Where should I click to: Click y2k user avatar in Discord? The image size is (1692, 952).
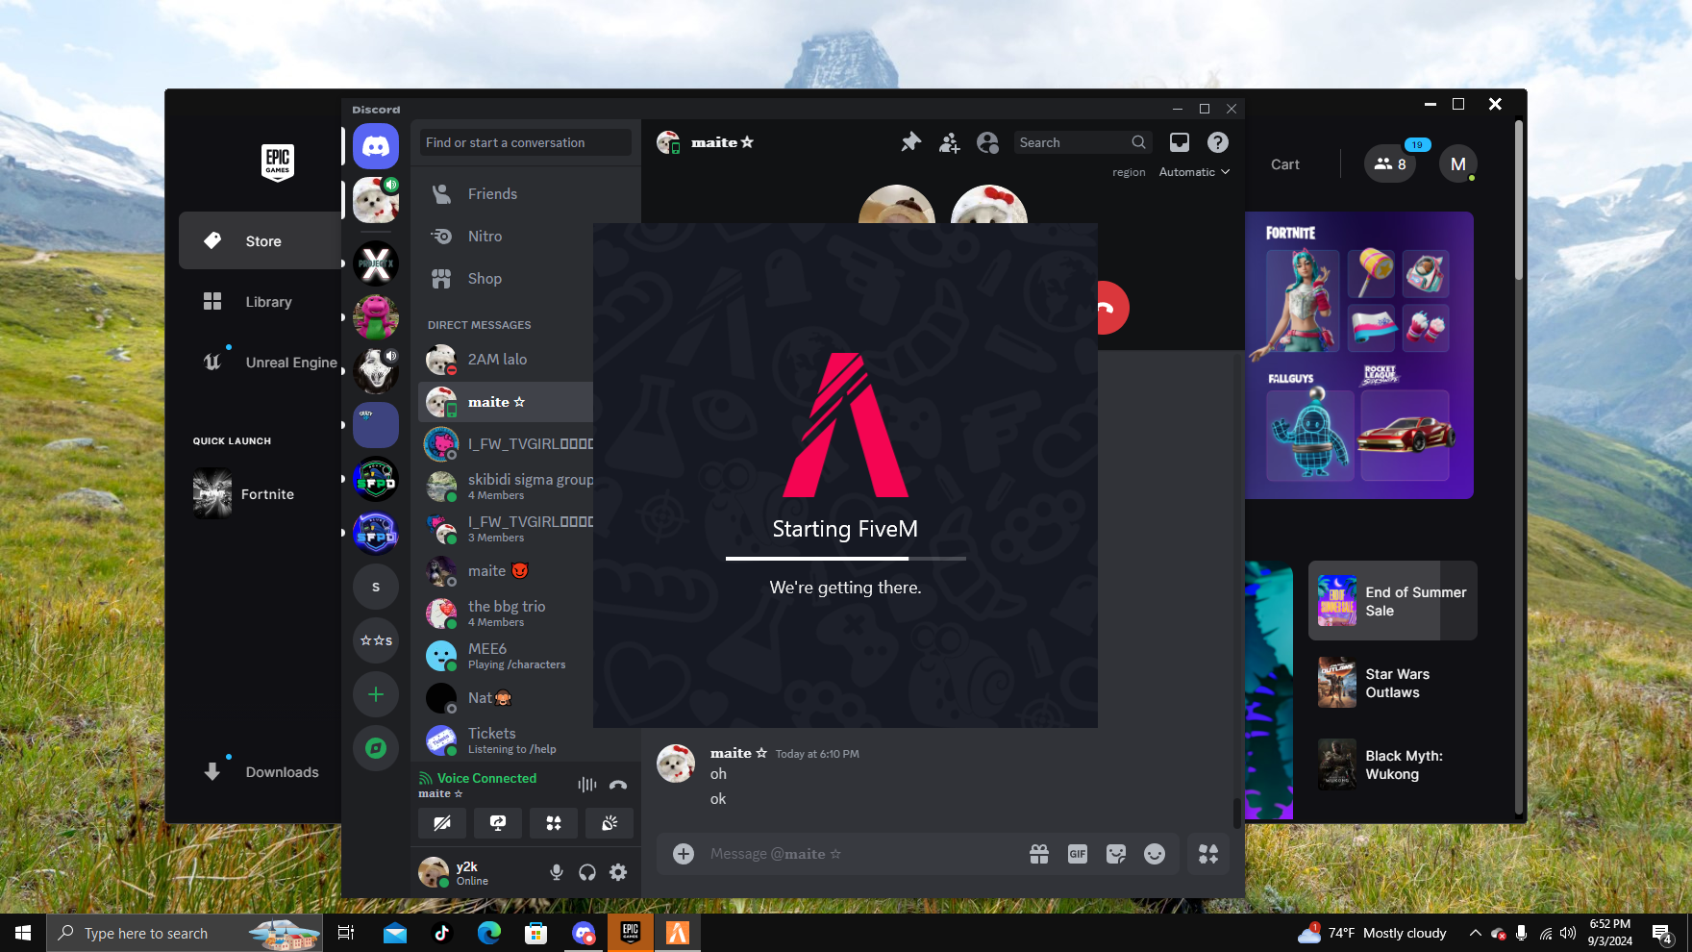[434, 872]
